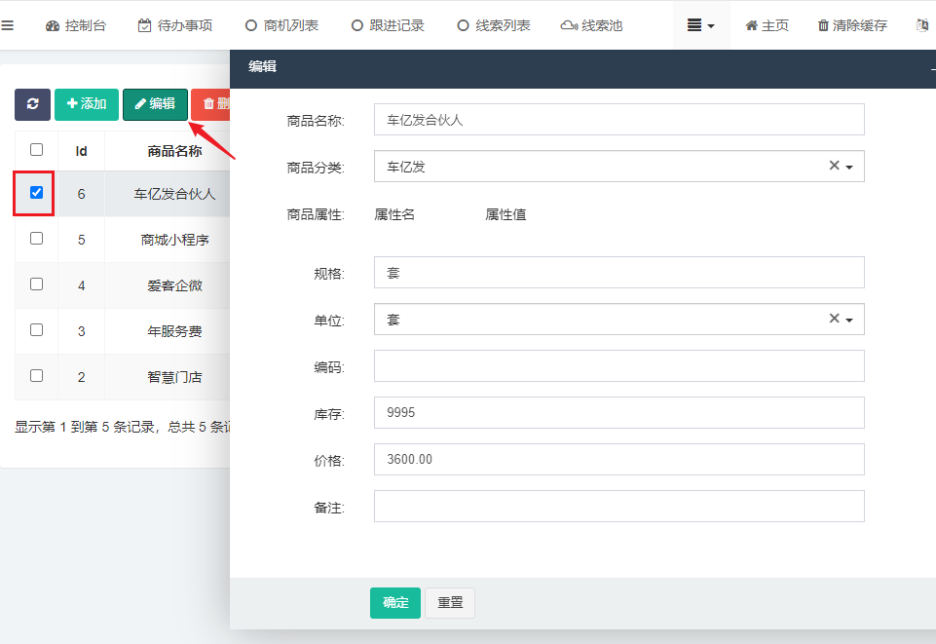
Task: Open 主页 via the home icon
Action: tap(750, 25)
